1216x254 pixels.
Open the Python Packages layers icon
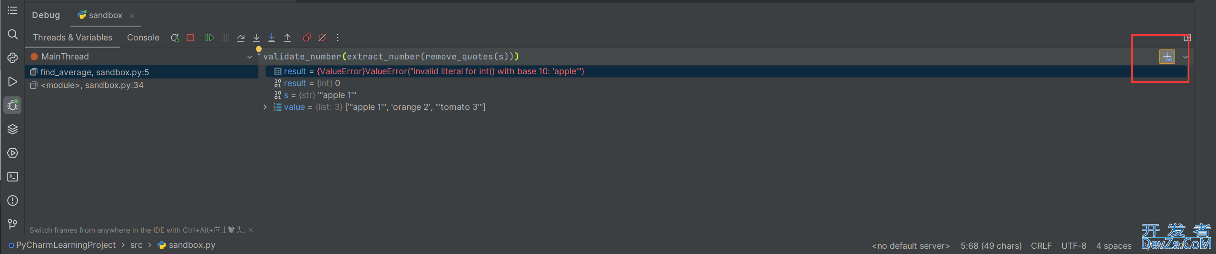pos(13,129)
